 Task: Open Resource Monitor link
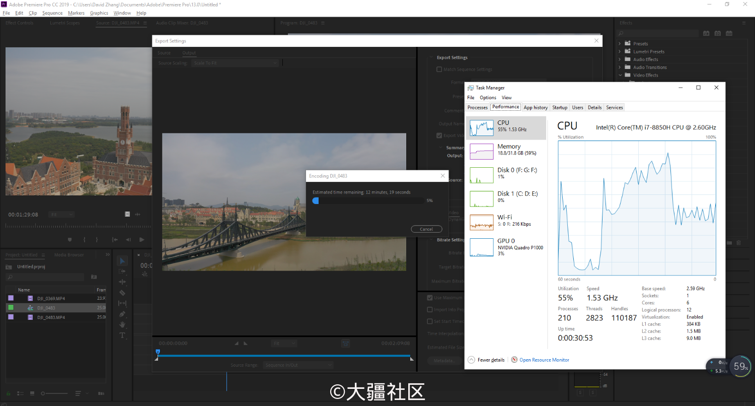click(x=544, y=360)
